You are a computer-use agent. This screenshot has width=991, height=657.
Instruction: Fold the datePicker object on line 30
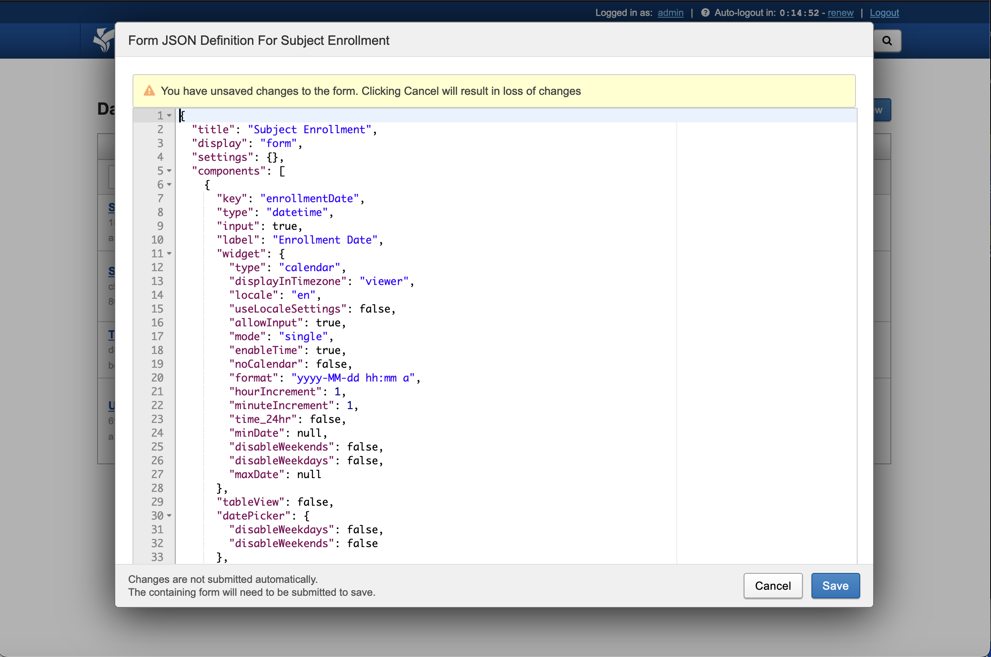click(169, 516)
